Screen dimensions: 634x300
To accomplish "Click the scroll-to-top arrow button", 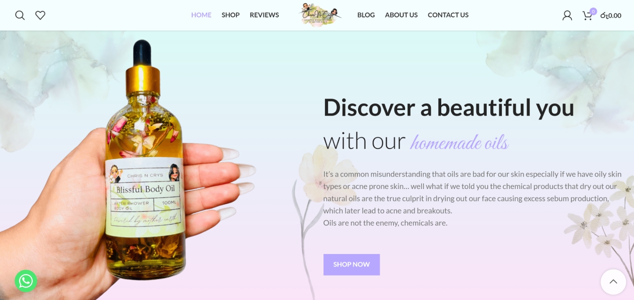I will pos(613,282).
